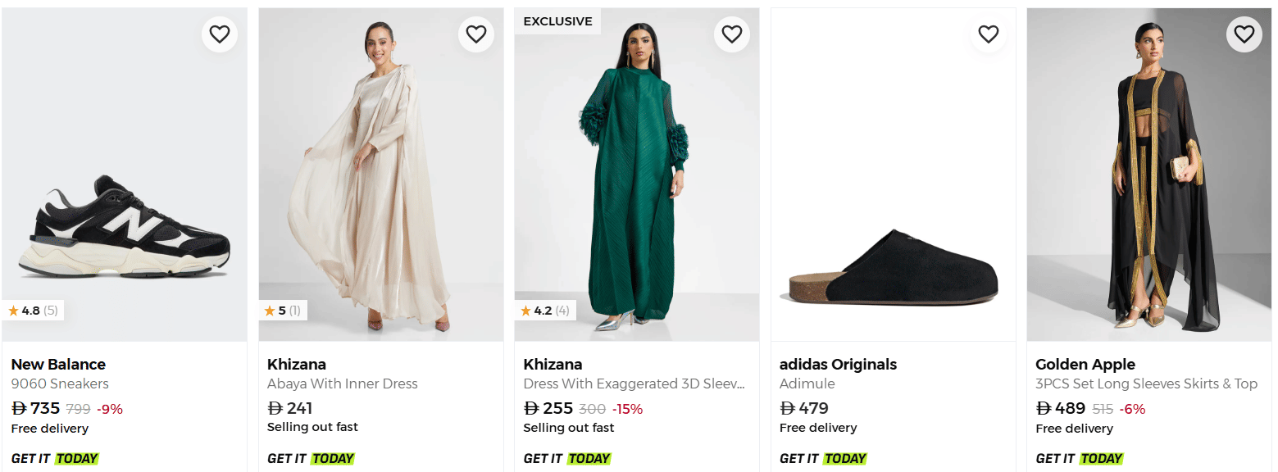The image size is (1278, 472).
Task: Toggle wishlist heart on Abaya With Inner Dress
Action: [x=476, y=34]
